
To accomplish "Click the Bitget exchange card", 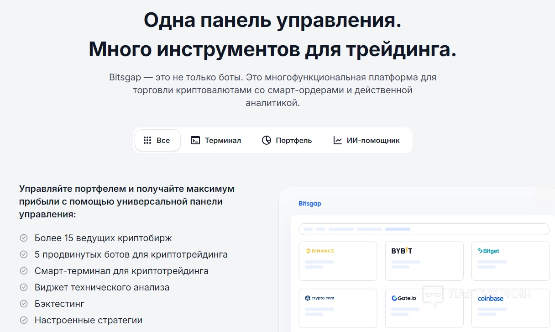I will (x=510, y=261).
